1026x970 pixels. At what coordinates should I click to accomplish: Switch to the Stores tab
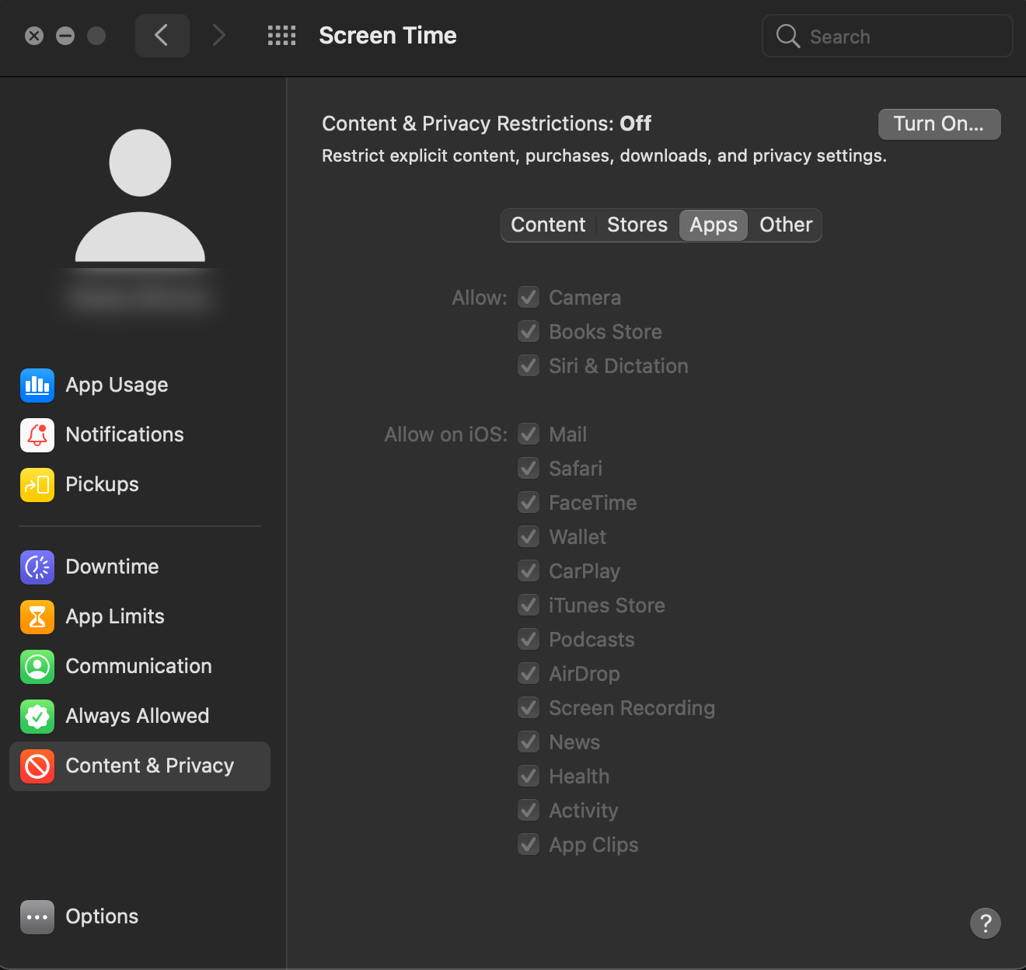(637, 225)
